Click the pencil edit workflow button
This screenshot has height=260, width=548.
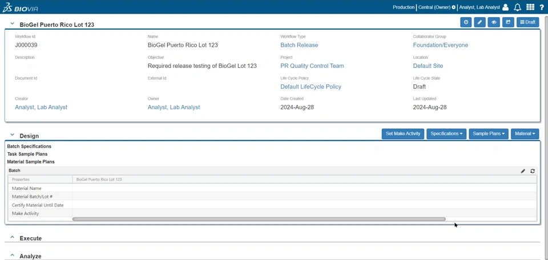coord(480,22)
